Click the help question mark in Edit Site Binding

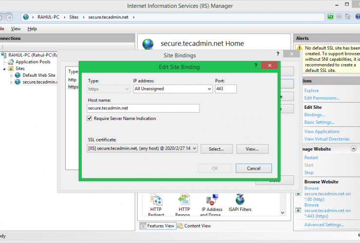click(255, 66)
